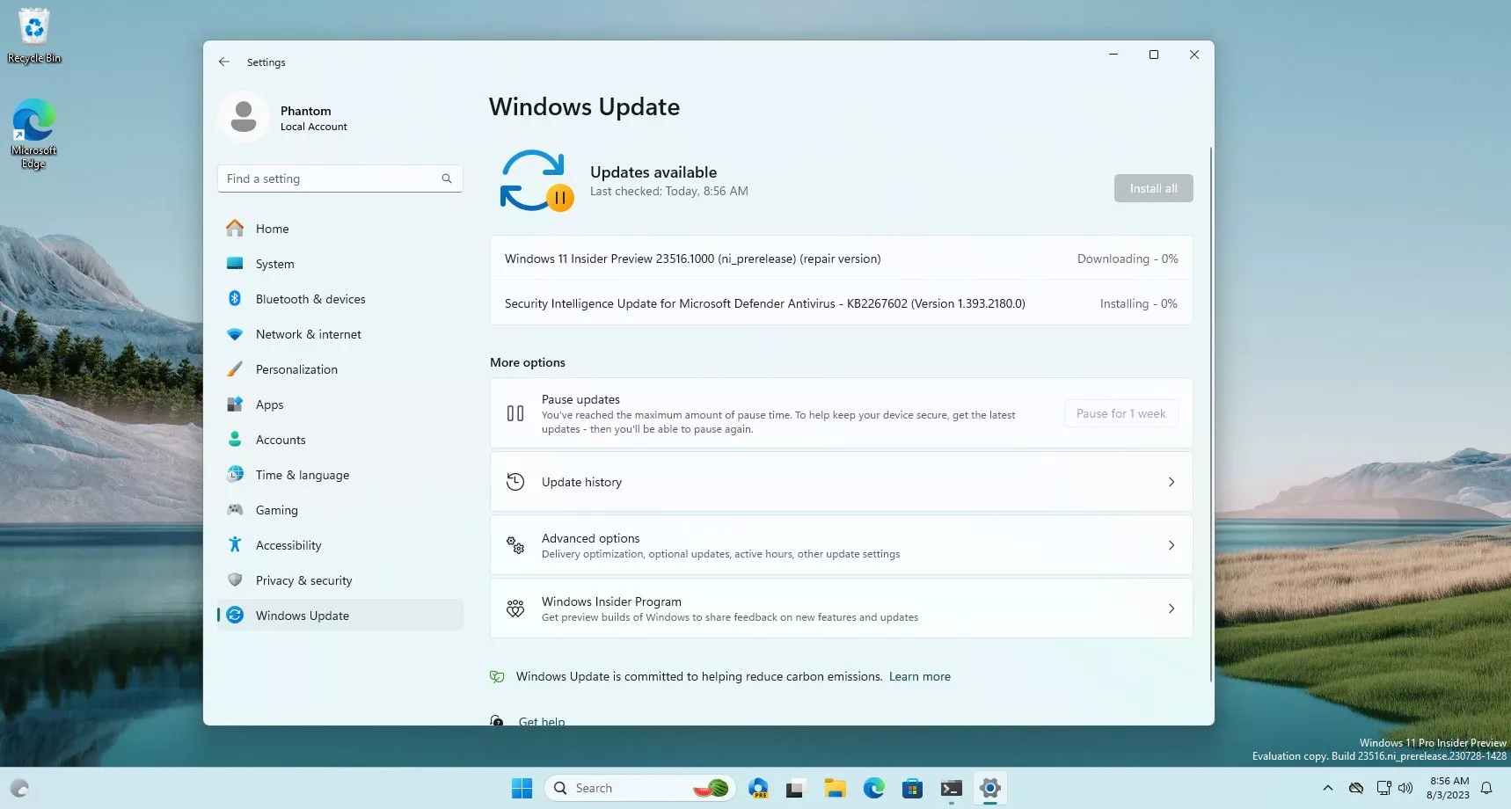Viewport: 1511px width, 809px height.
Task: Expand Windows Insider Program chevron
Action: click(x=1172, y=609)
